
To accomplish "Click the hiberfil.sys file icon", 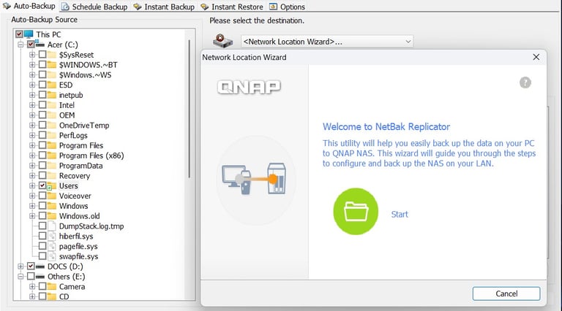I will pos(52,237).
